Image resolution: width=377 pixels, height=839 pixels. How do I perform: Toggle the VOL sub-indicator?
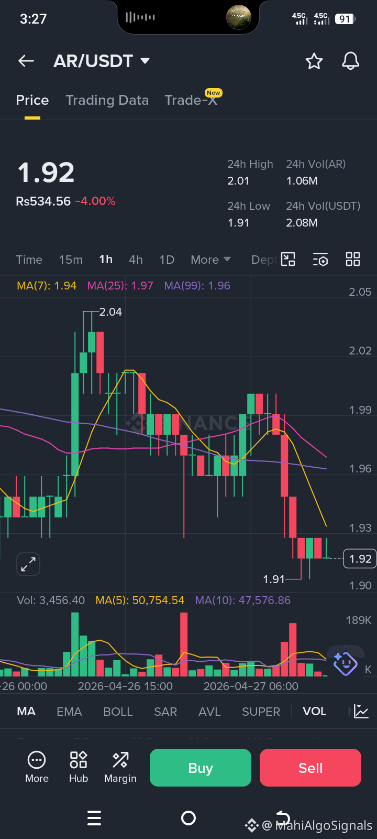coord(315,712)
